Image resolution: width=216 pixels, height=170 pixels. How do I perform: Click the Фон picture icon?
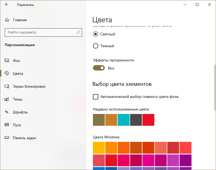(7, 61)
